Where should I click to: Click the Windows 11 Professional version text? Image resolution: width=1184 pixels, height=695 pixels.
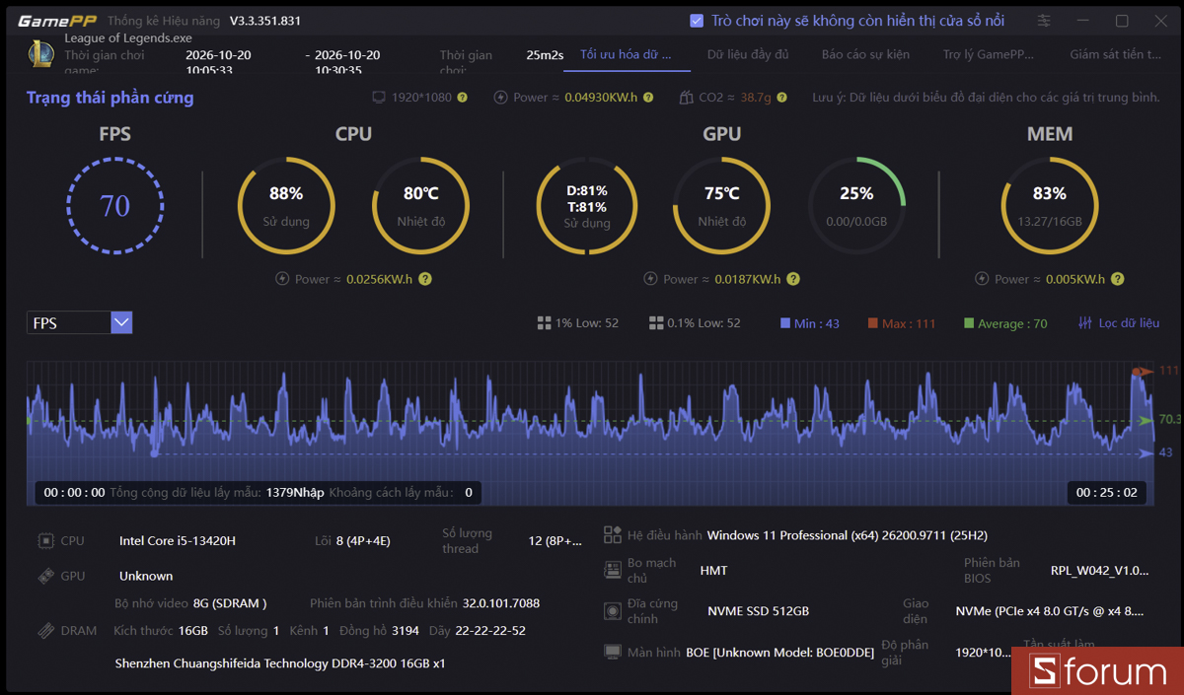848,535
